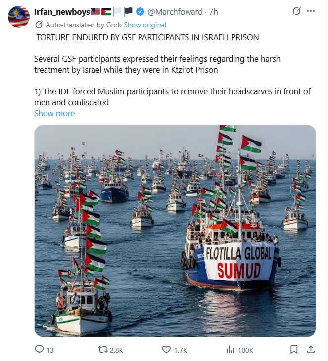
Task: Open the @Marchfoward handle link
Action: [x=175, y=12]
